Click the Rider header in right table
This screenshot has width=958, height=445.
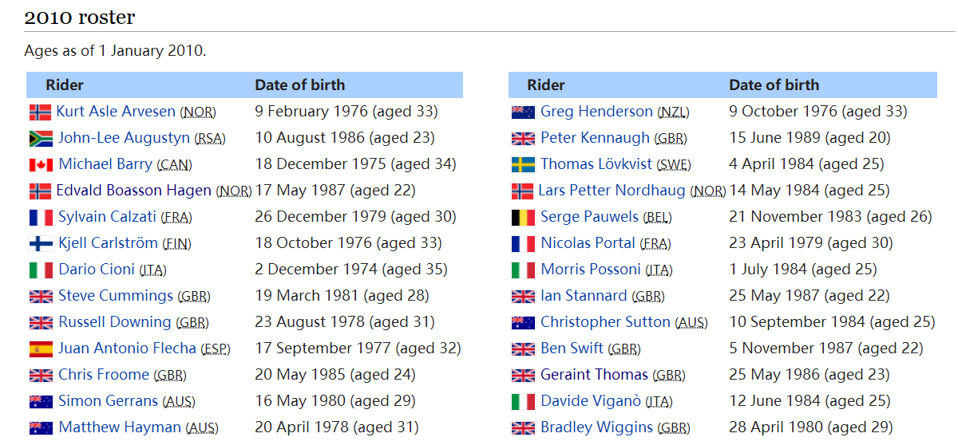pyautogui.click(x=546, y=85)
